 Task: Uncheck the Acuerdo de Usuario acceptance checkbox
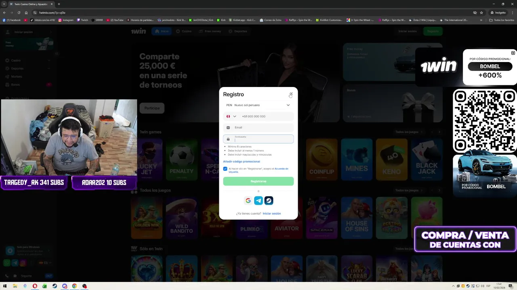225,169
